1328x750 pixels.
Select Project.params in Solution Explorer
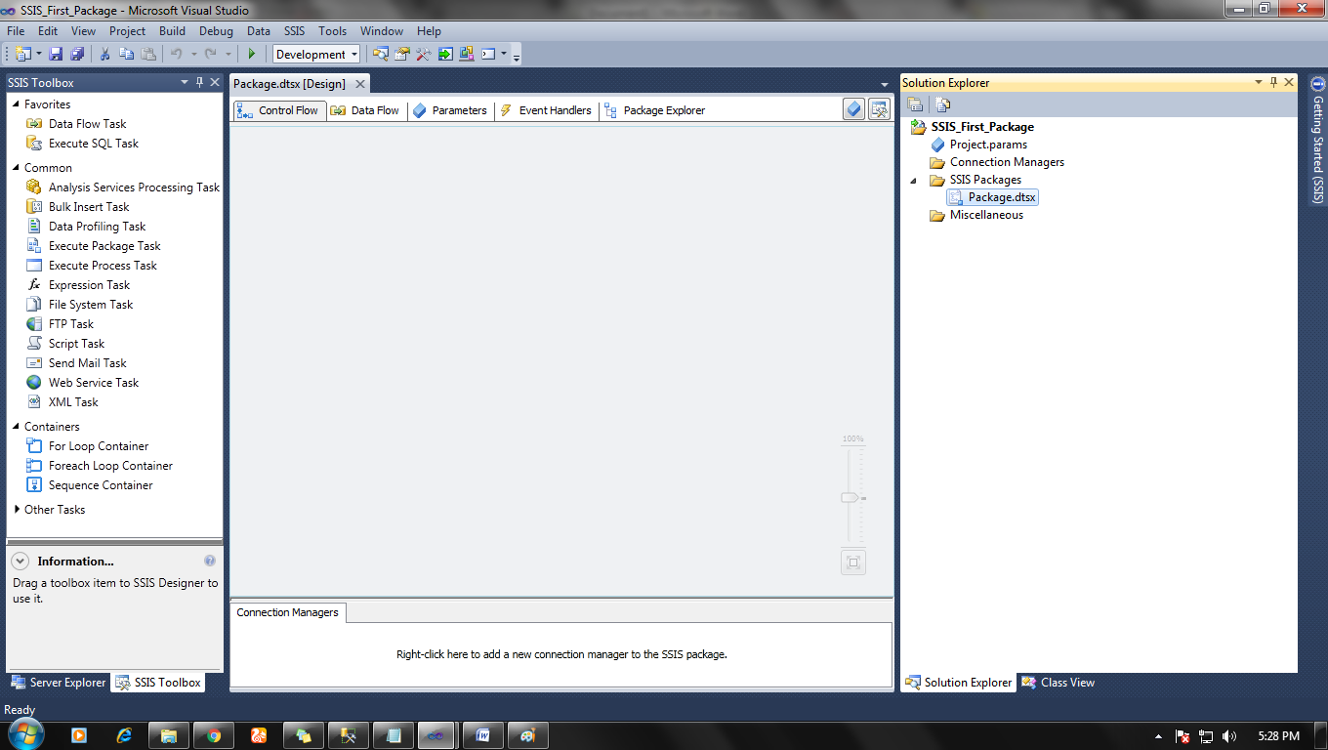click(978, 145)
